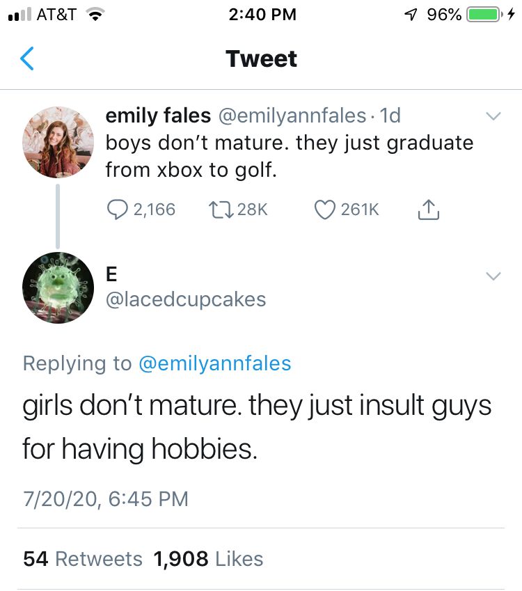Screen dimensions: 522x591
Task: Tap the emily fales display name
Action: pos(157,116)
